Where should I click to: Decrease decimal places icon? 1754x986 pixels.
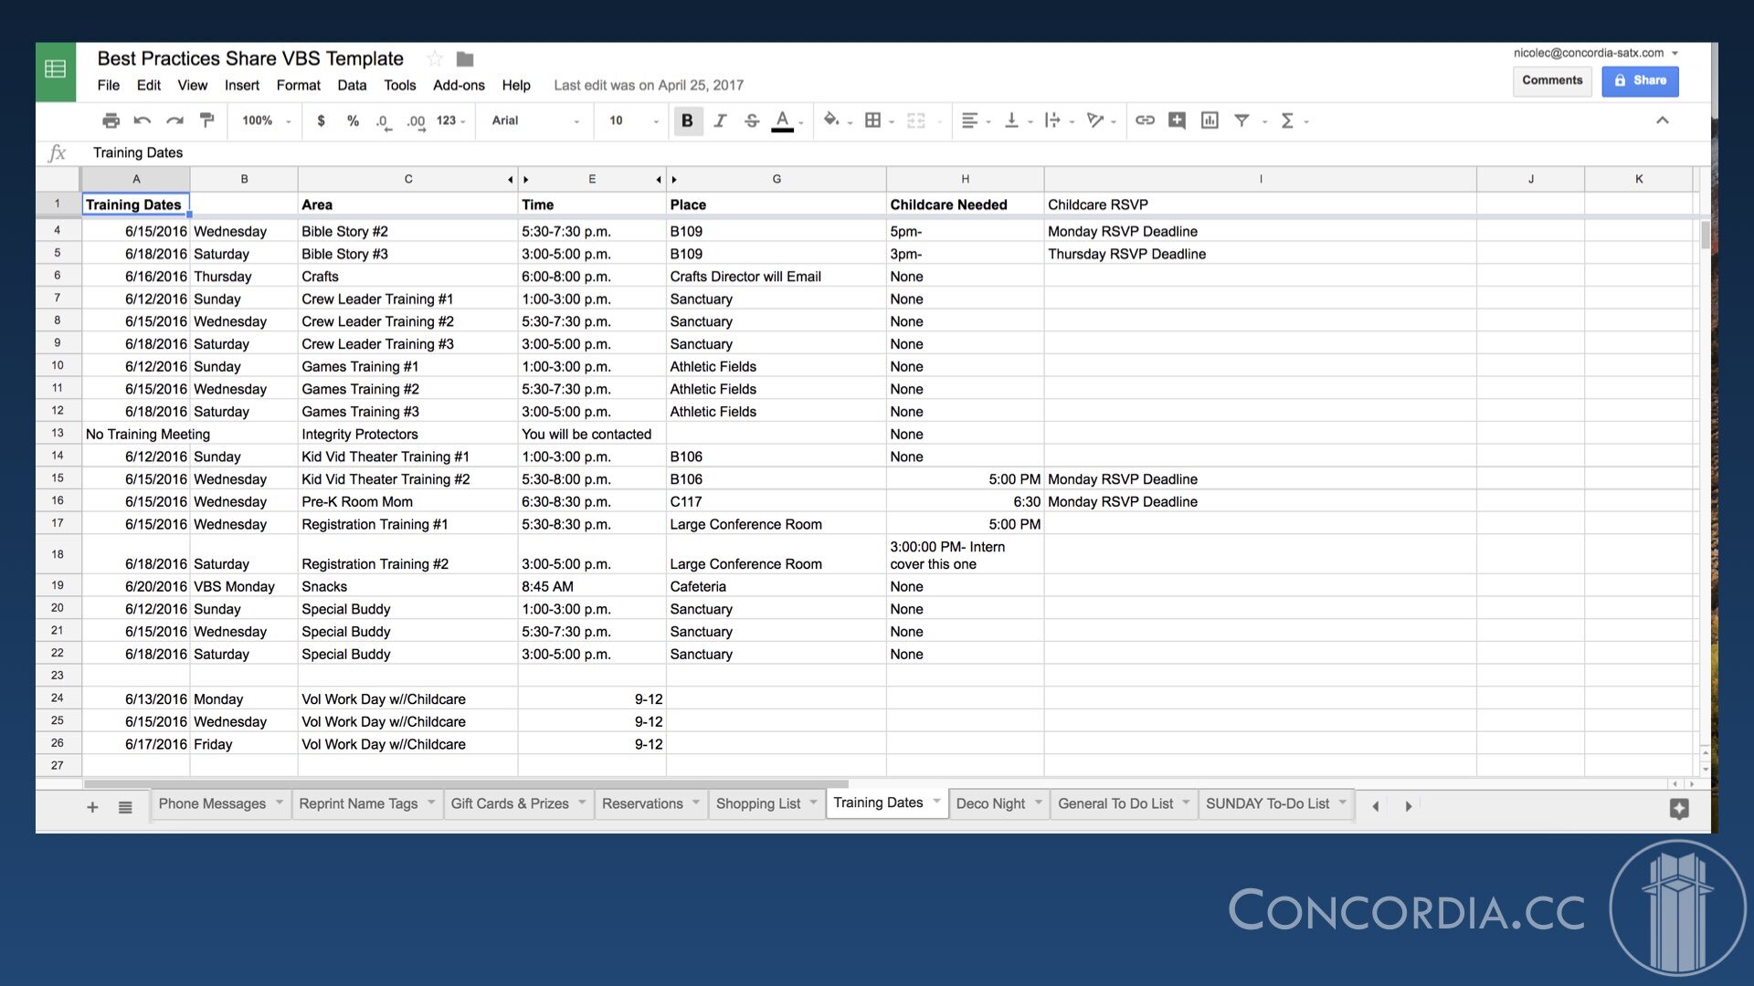click(384, 121)
